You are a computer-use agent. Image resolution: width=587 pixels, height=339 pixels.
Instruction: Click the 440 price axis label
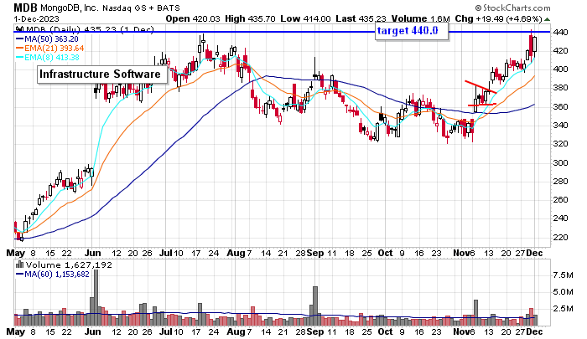(561, 32)
